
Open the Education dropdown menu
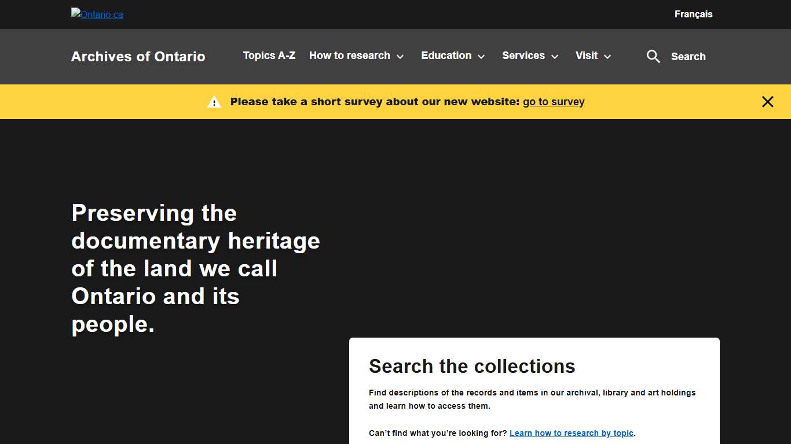pyautogui.click(x=446, y=55)
